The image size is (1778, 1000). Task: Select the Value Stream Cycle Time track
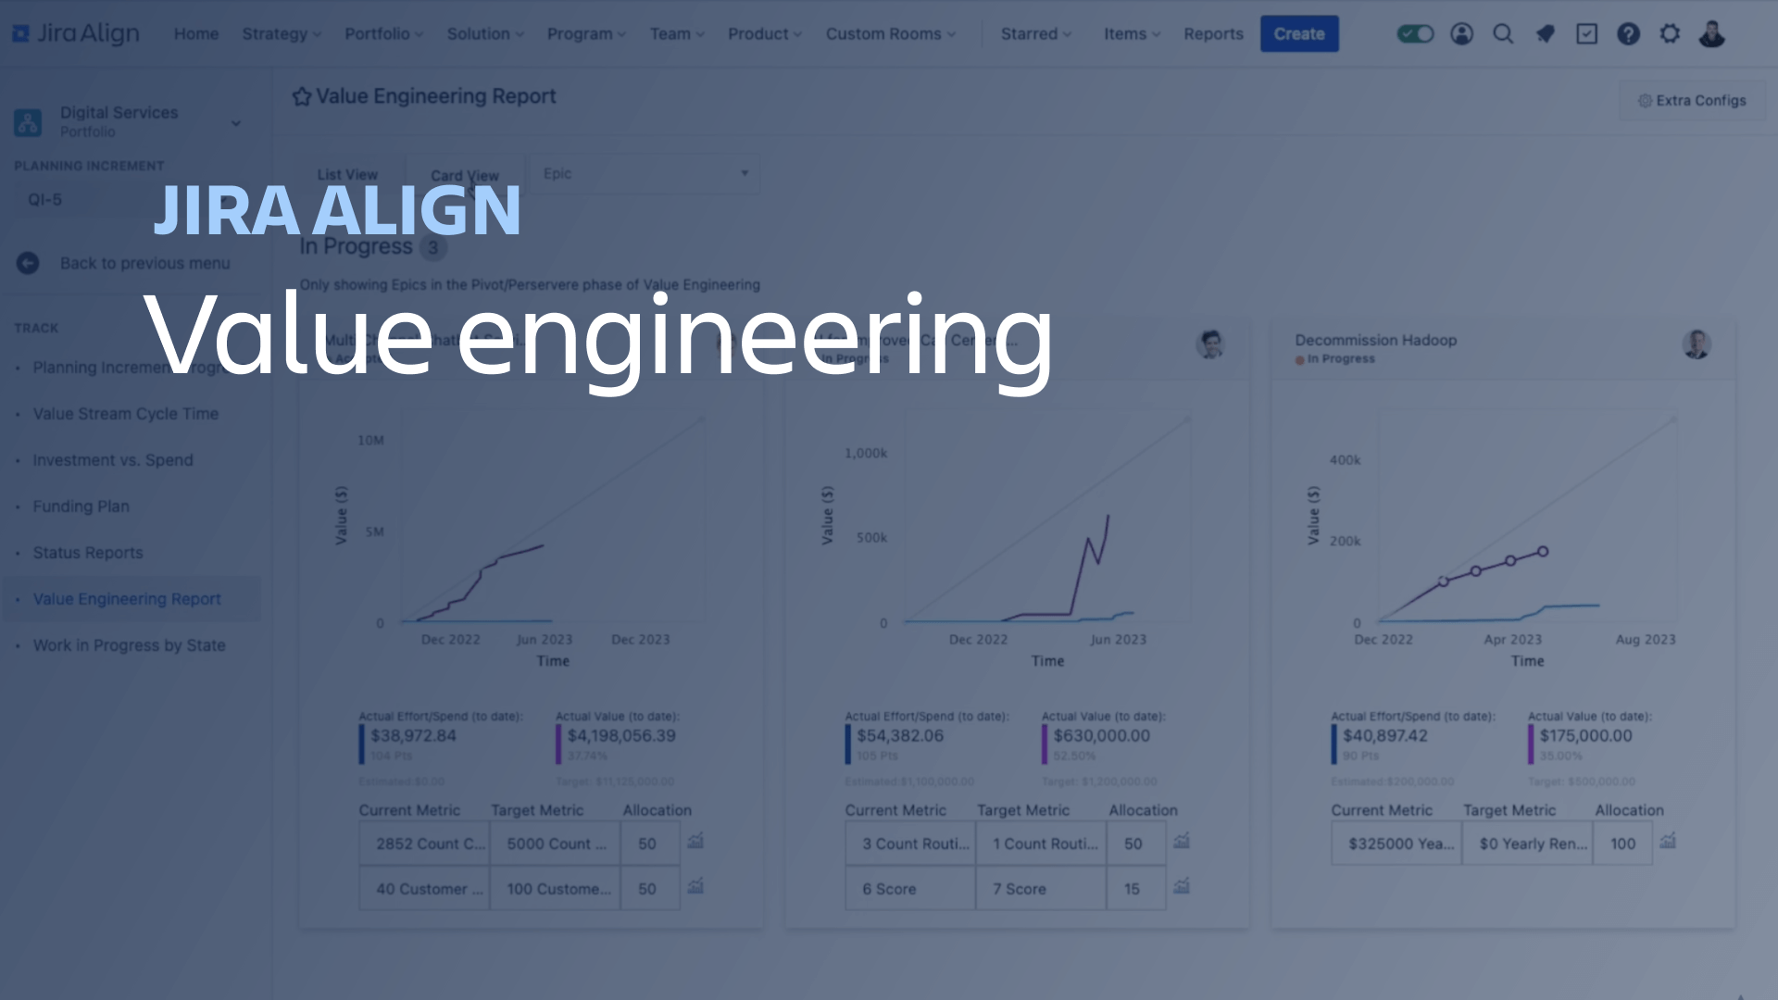click(125, 414)
